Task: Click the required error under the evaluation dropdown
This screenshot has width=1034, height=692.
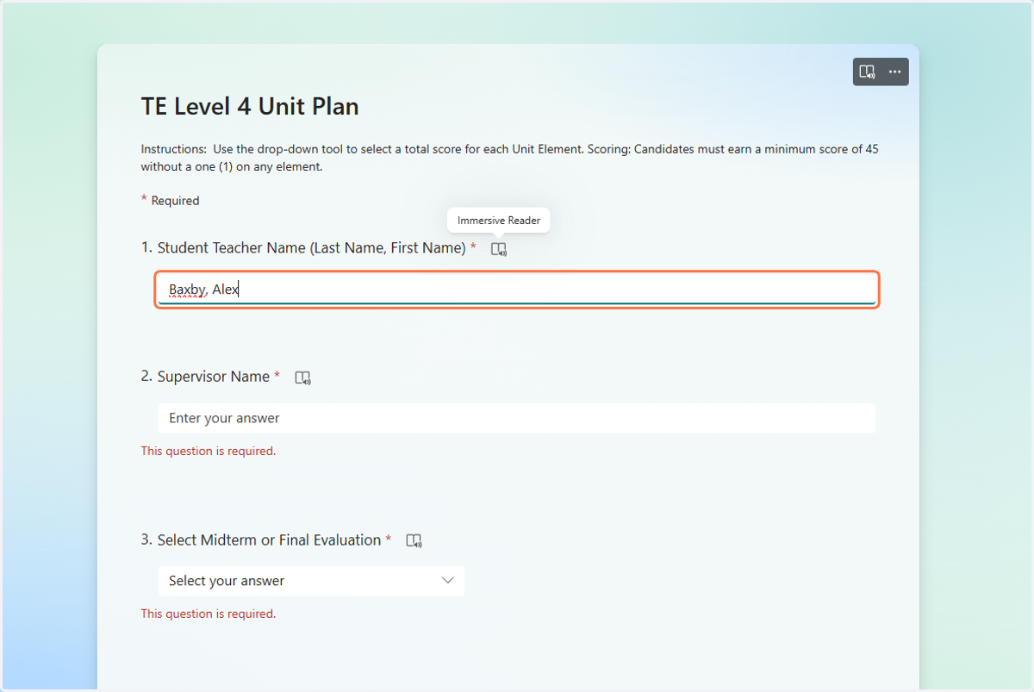Action: pos(209,614)
